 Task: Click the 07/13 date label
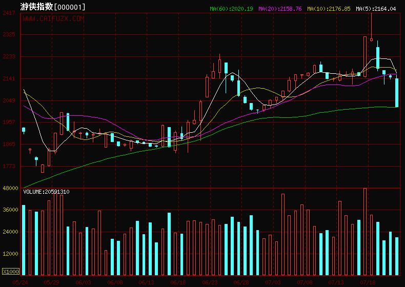point(336,282)
